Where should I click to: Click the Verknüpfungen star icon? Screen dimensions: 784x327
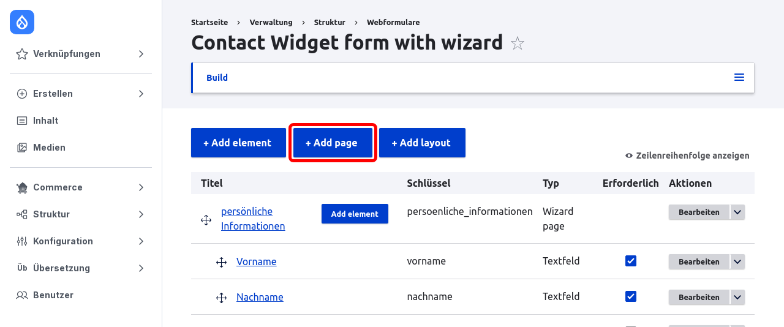coord(22,54)
